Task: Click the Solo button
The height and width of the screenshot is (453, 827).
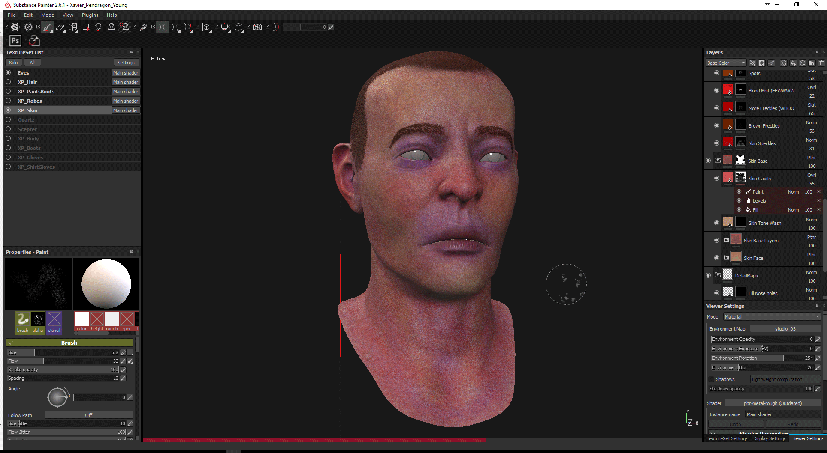Action: pos(14,63)
